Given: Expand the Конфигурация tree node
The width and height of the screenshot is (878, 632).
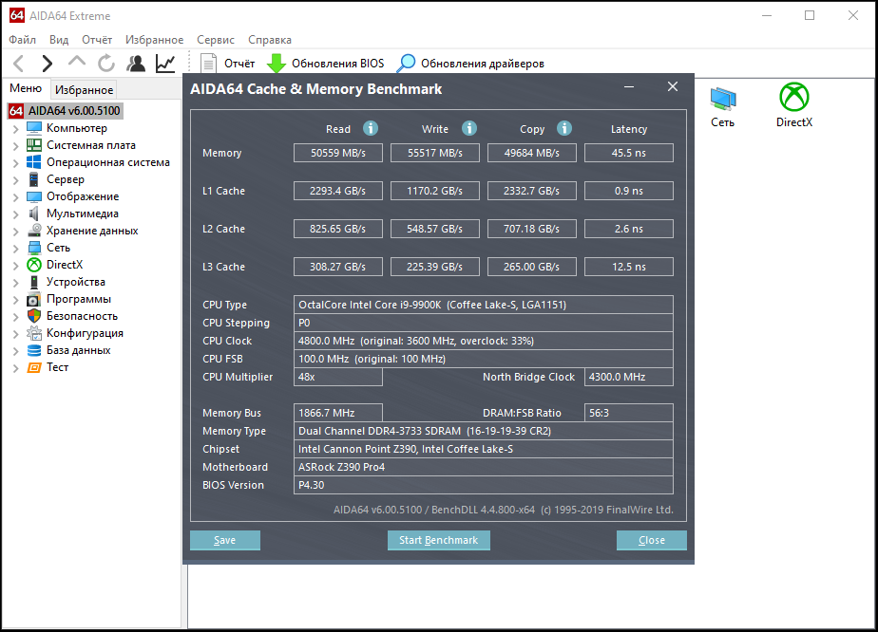Looking at the screenshot, I should [15, 334].
